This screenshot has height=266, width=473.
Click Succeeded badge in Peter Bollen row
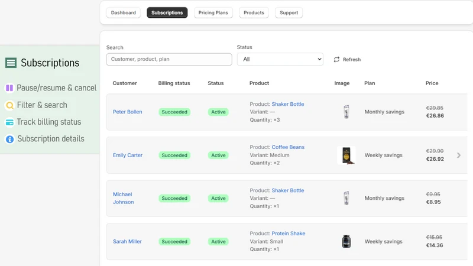click(x=174, y=112)
